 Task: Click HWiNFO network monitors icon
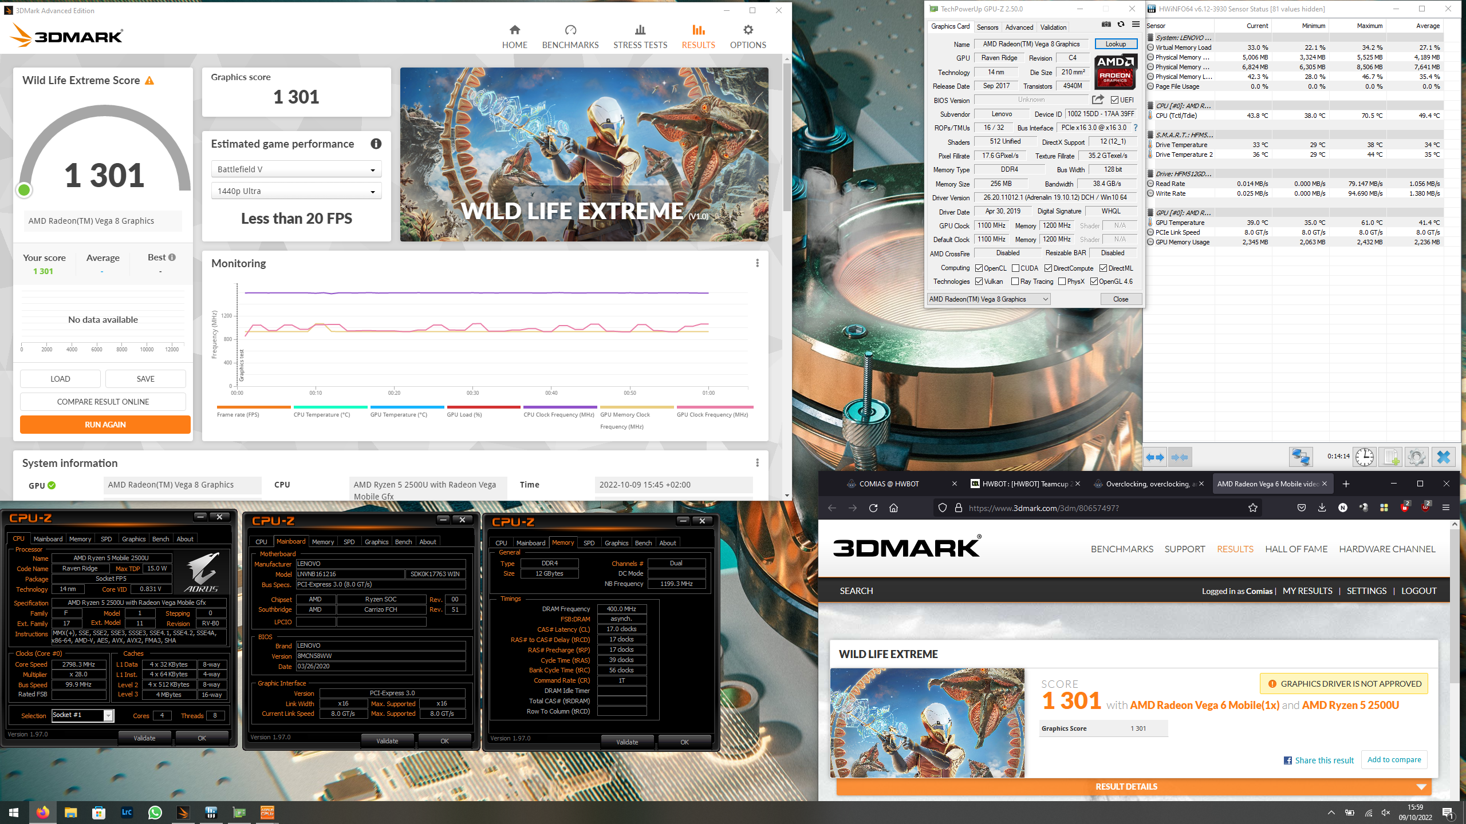click(x=1301, y=457)
